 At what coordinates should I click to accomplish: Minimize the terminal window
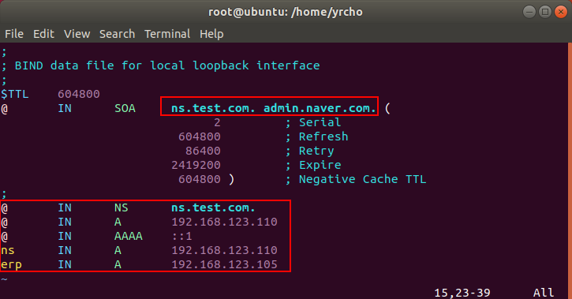(x=529, y=12)
